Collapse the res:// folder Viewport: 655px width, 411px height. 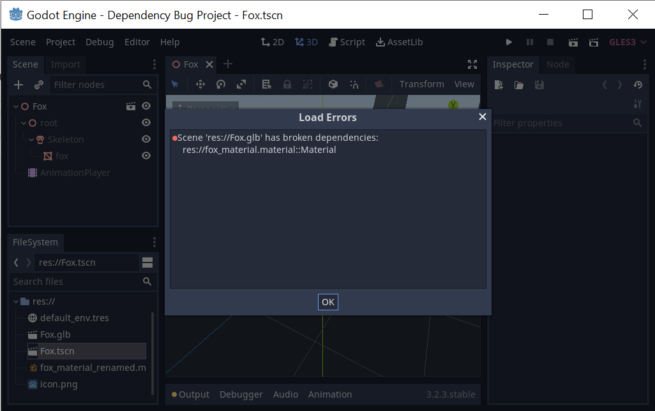pyautogui.click(x=16, y=301)
